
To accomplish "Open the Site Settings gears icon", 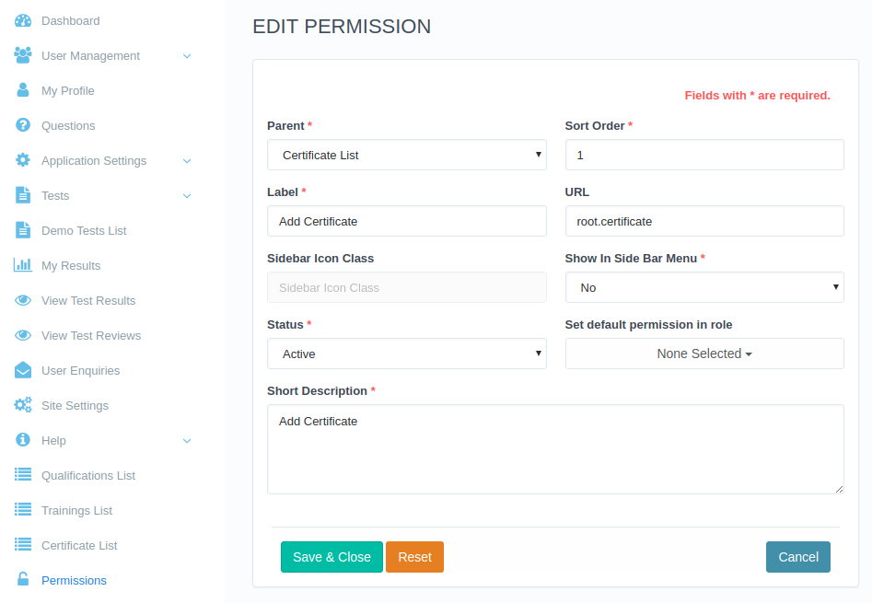I will point(23,405).
